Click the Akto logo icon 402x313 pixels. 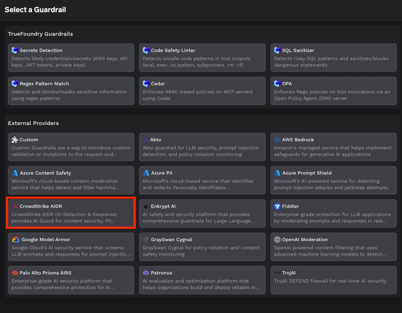146,140
